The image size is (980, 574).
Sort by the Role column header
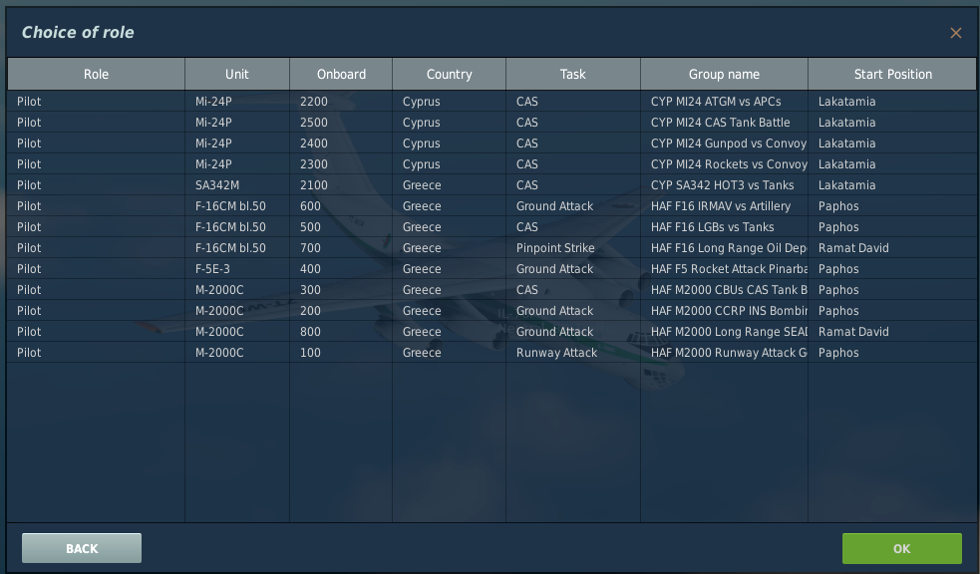96,74
